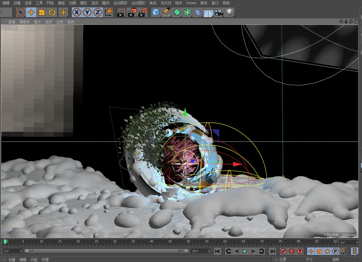Click the timeline preview range bar
Image resolution: width=362 pixels, height=262 pixels.
click(107, 251)
